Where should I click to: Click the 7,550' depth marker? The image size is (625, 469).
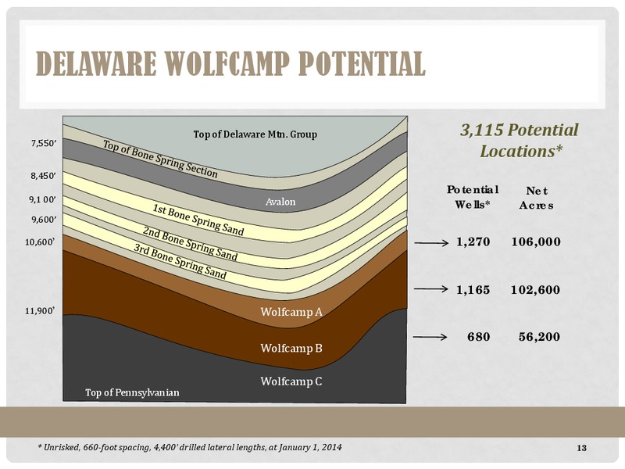[44, 144]
